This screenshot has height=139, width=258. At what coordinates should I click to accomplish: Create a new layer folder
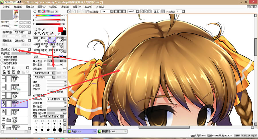coord(14,68)
